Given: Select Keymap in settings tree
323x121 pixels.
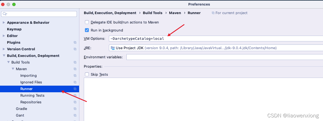Looking at the screenshot, I should coord(14,29).
